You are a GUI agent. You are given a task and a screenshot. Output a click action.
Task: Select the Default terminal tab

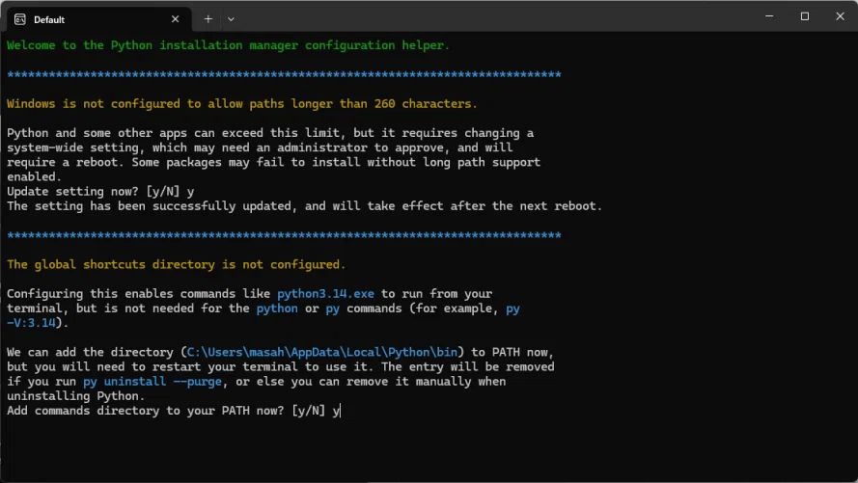(x=98, y=19)
